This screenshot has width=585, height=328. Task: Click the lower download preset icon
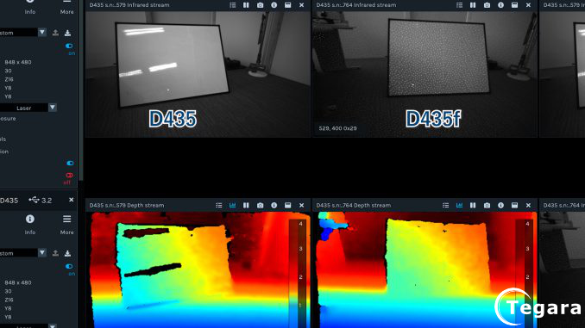[x=67, y=253]
